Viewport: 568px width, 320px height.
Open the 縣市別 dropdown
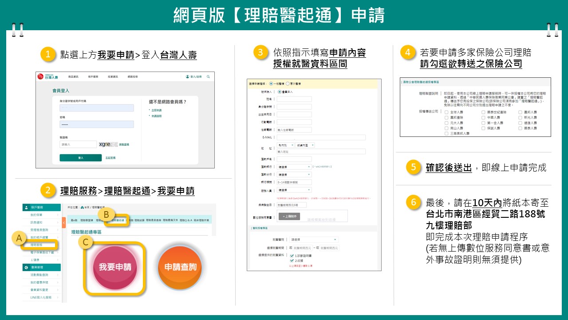coord(285,145)
